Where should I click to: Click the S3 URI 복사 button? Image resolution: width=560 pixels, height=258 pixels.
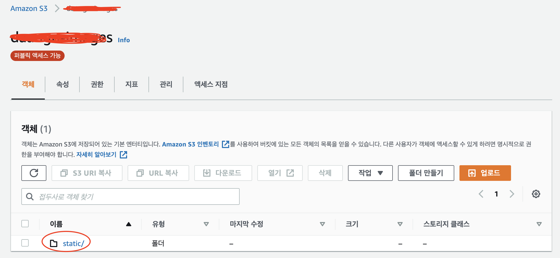click(87, 173)
